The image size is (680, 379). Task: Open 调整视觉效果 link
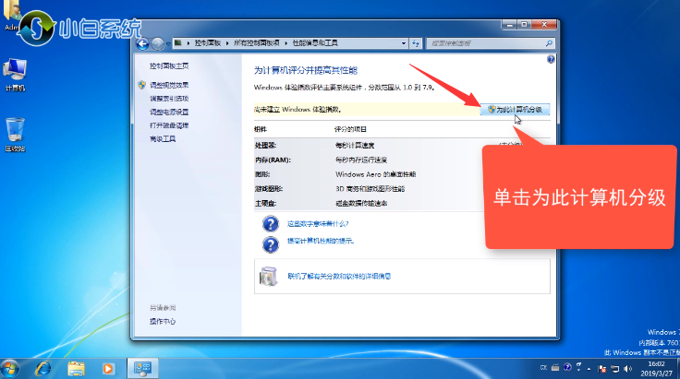(x=169, y=85)
